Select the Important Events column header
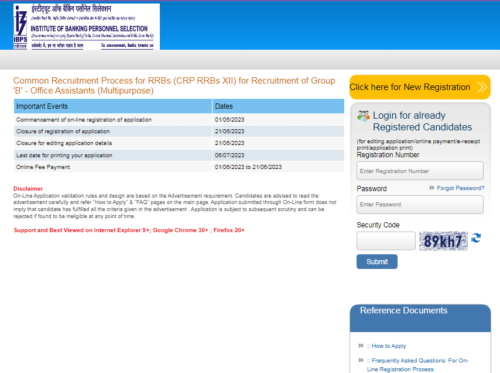 click(112, 106)
